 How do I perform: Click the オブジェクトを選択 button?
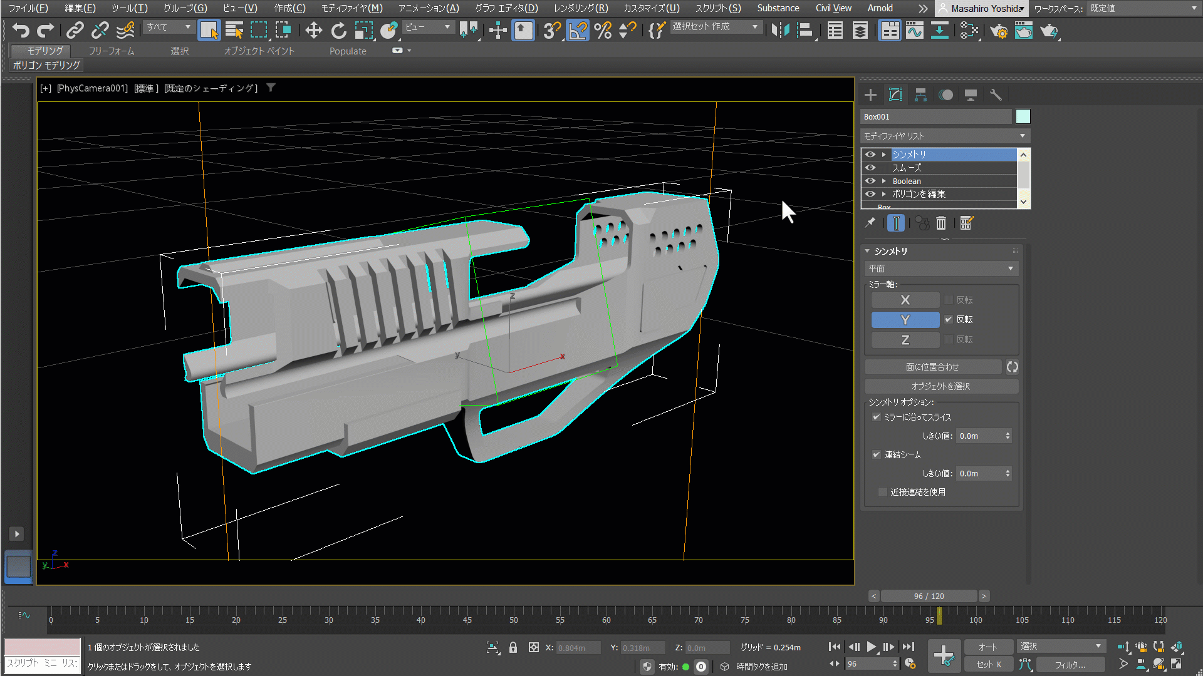941,386
